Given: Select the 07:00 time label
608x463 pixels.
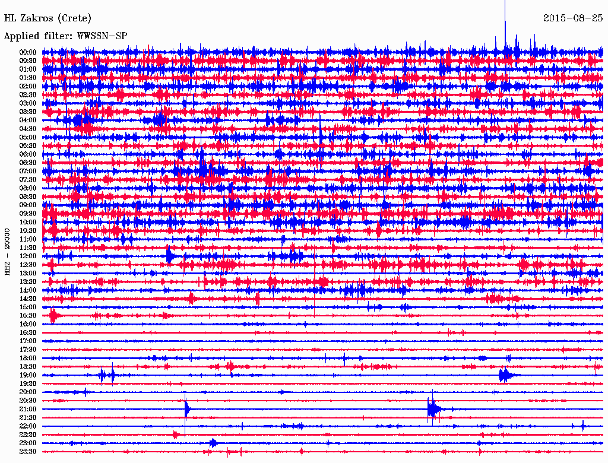Looking at the screenshot, I should click(x=28, y=172).
